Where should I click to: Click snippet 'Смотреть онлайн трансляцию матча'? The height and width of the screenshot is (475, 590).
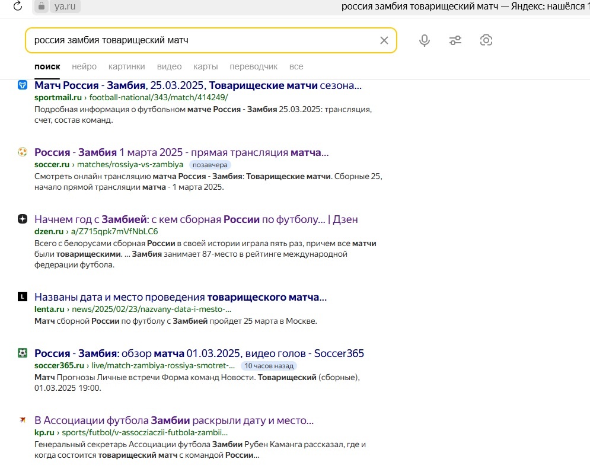tap(209, 182)
